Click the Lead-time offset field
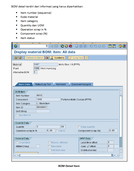The image size is (134, 171). coord(110,142)
